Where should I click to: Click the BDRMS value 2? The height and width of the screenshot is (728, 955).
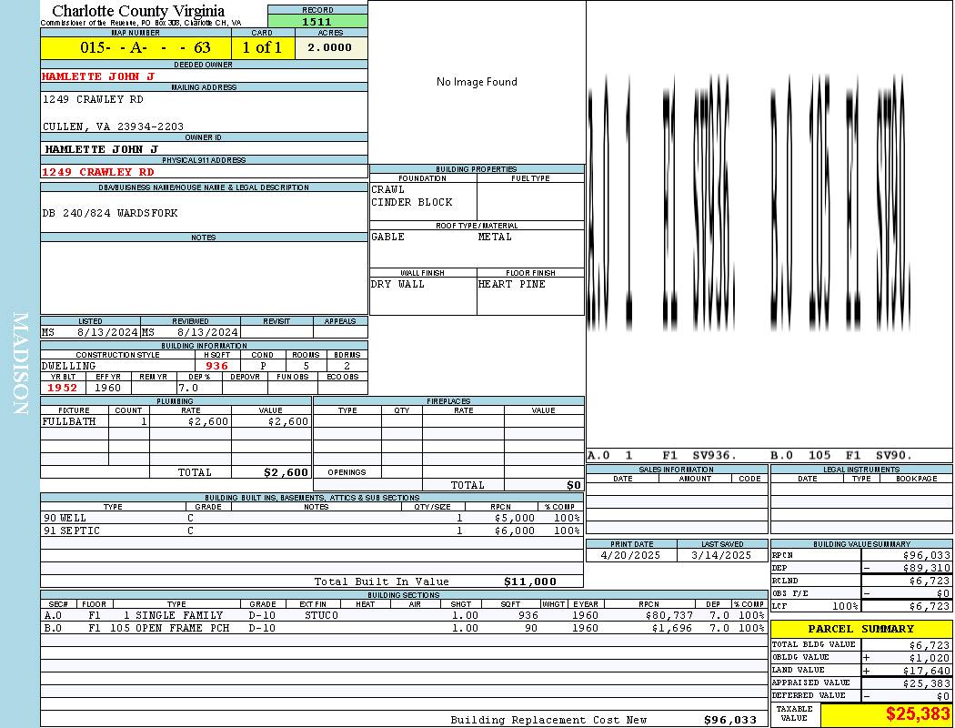pyautogui.click(x=347, y=366)
